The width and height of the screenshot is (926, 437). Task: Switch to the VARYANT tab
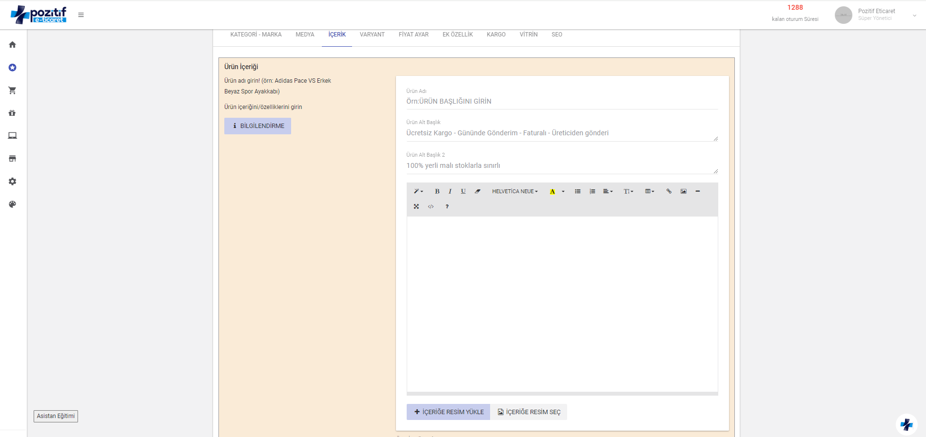click(372, 35)
